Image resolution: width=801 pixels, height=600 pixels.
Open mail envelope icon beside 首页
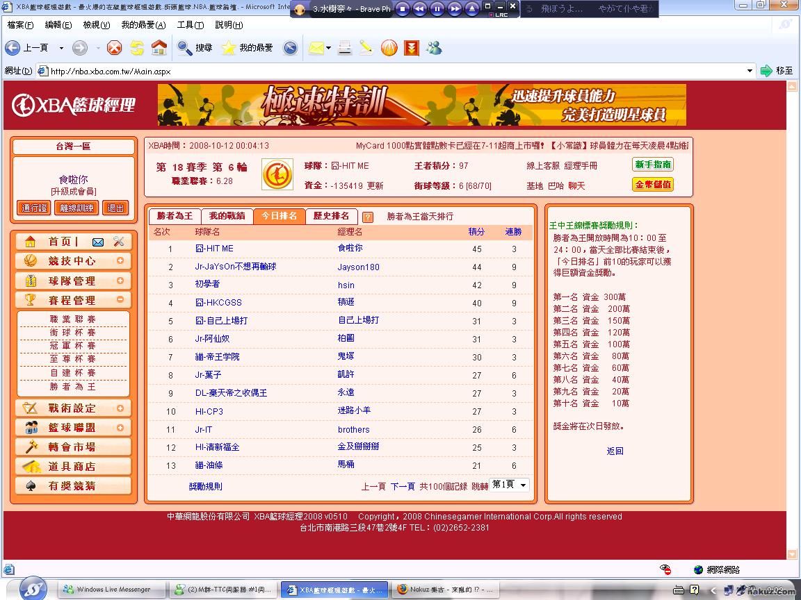[x=98, y=242]
